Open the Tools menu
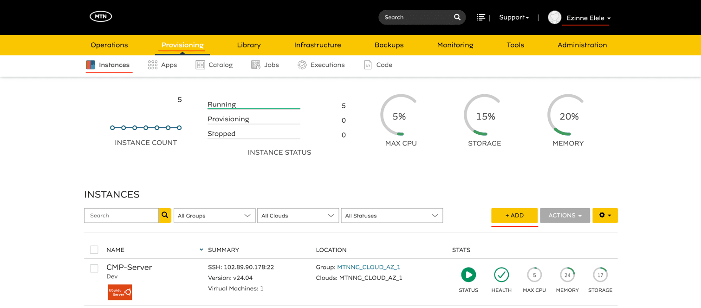The image size is (701, 308). [x=515, y=45]
